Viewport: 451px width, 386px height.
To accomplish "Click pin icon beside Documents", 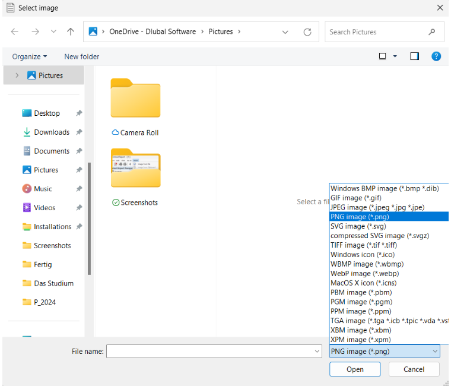I will 79,151.
